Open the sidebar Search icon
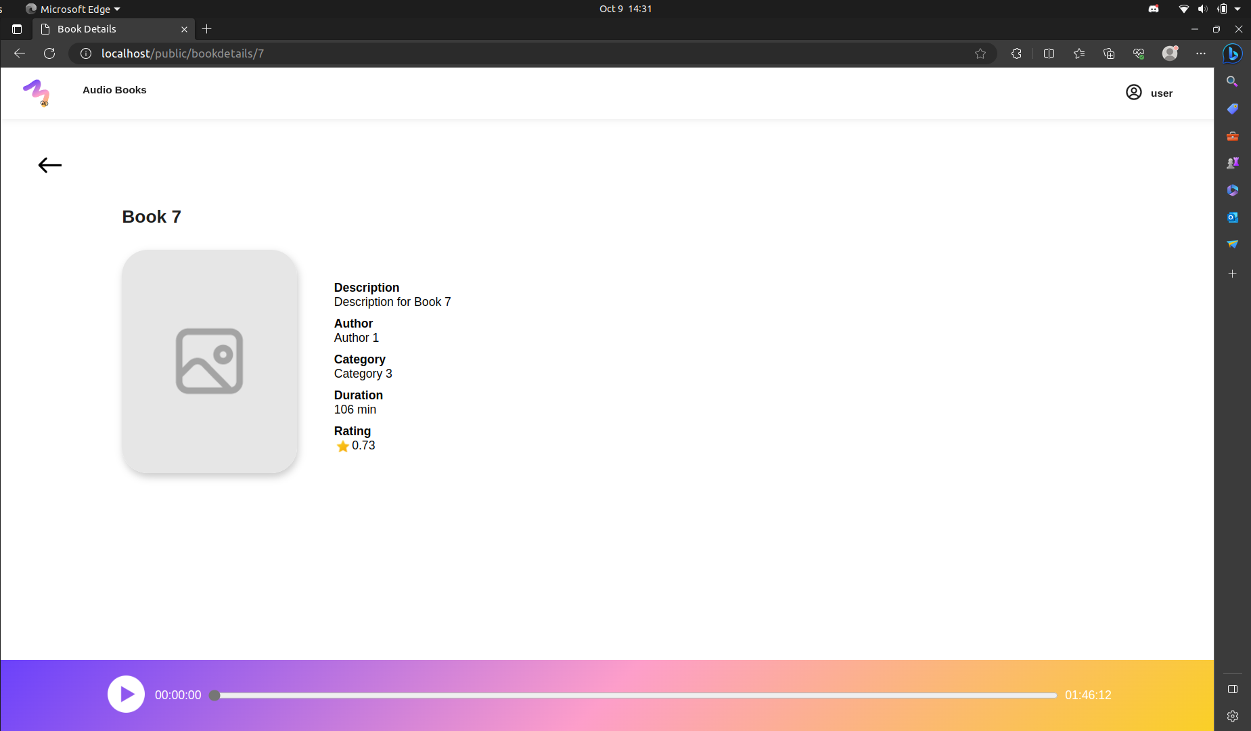Image resolution: width=1251 pixels, height=731 pixels. pyautogui.click(x=1233, y=81)
